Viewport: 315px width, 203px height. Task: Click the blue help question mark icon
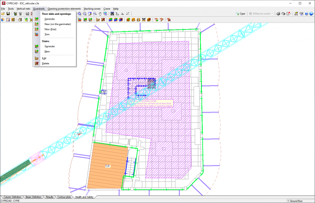[x=306, y=14]
